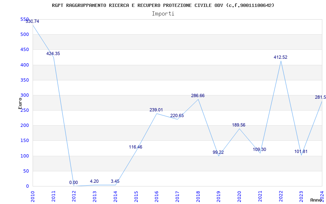Click the 2011 x-axis label

pos(53,197)
